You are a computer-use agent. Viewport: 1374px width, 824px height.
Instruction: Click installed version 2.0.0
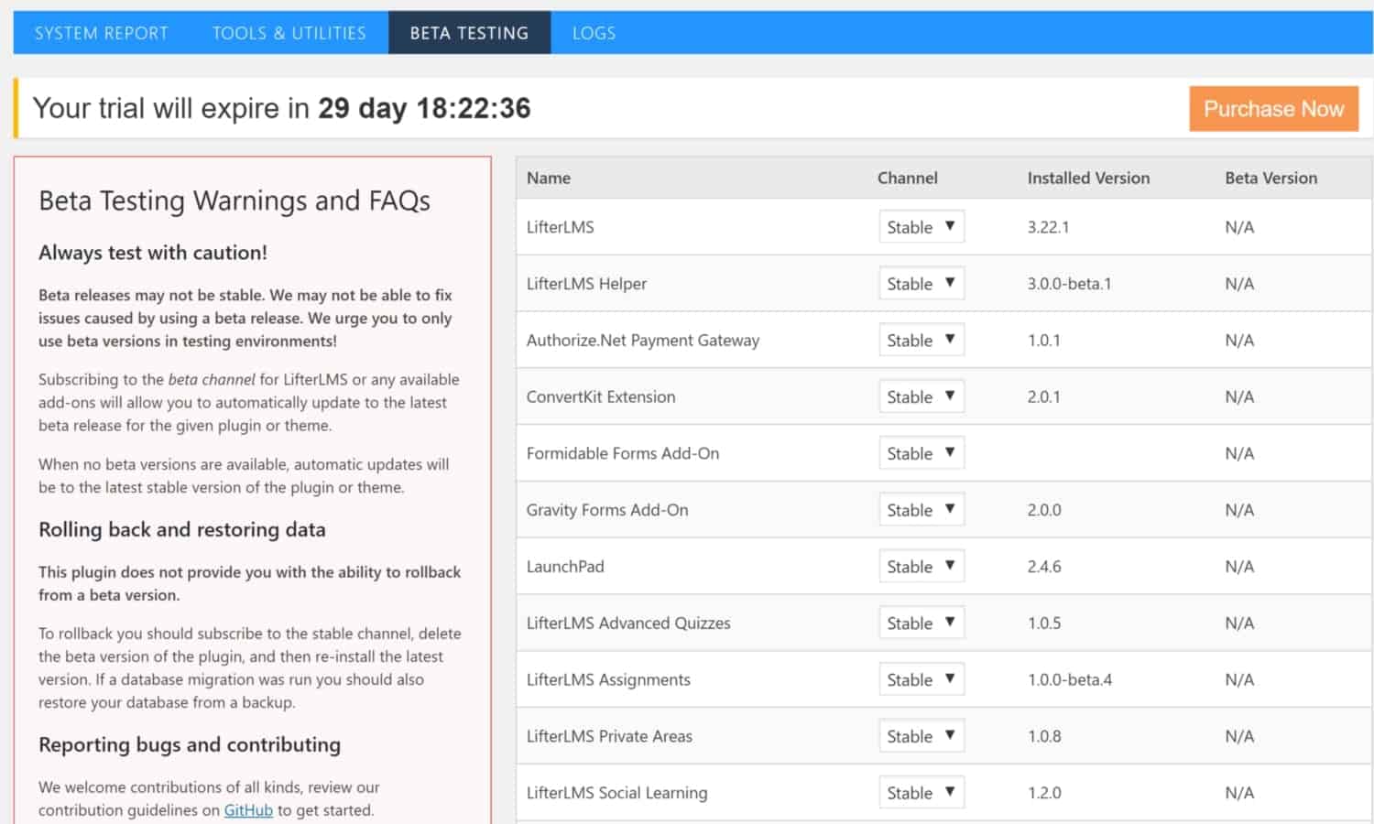pos(1044,510)
